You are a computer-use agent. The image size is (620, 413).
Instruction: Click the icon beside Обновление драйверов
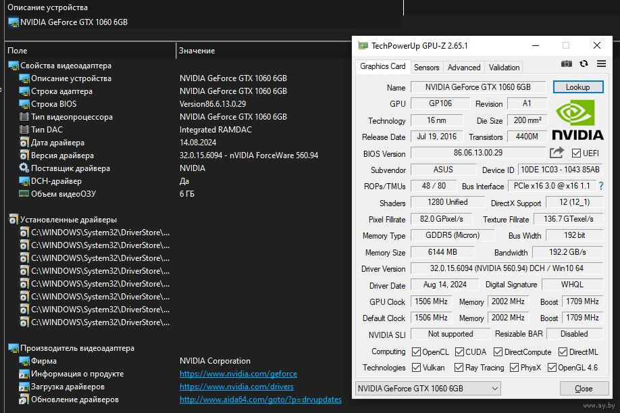(24, 400)
